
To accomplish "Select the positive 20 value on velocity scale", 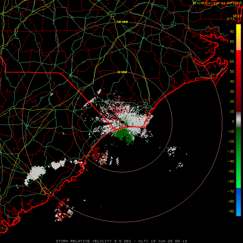I will point(232,101).
